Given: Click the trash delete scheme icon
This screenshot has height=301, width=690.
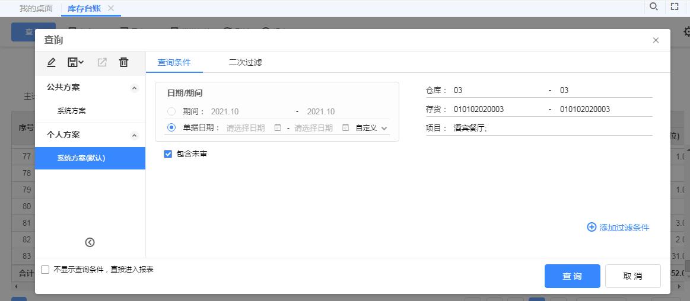Looking at the screenshot, I should pyautogui.click(x=123, y=62).
